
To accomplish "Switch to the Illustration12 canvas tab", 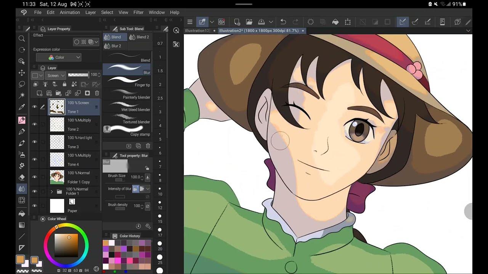I will click(197, 30).
